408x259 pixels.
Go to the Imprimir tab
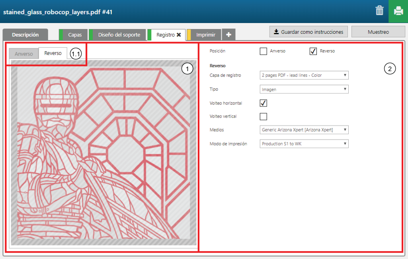[x=205, y=35]
